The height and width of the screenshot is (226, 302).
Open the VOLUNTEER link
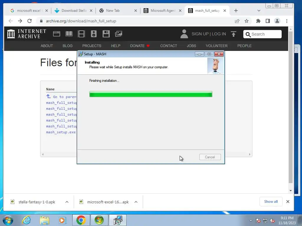click(216, 46)
